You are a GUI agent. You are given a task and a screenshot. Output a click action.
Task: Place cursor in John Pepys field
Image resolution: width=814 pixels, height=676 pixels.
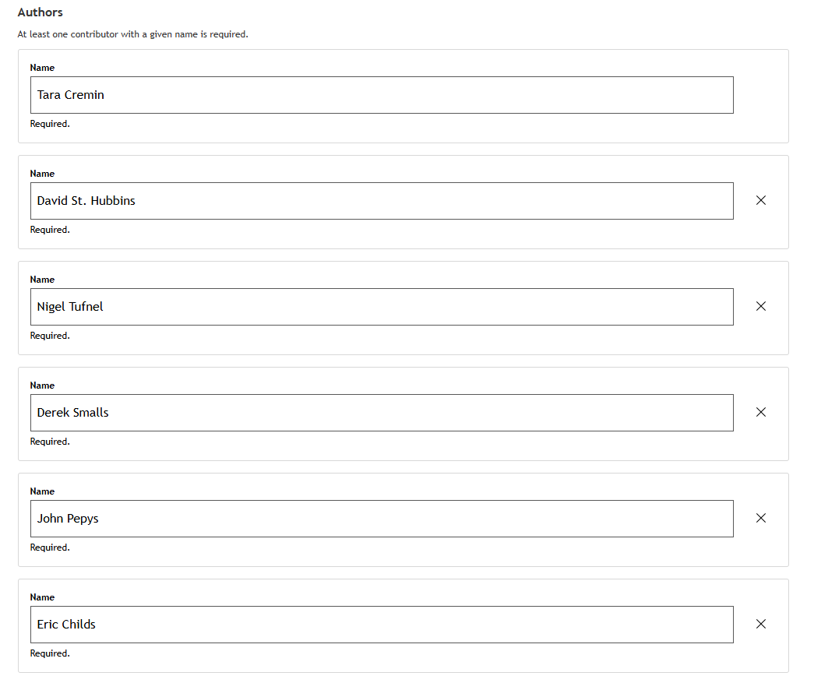coord(382,519)
